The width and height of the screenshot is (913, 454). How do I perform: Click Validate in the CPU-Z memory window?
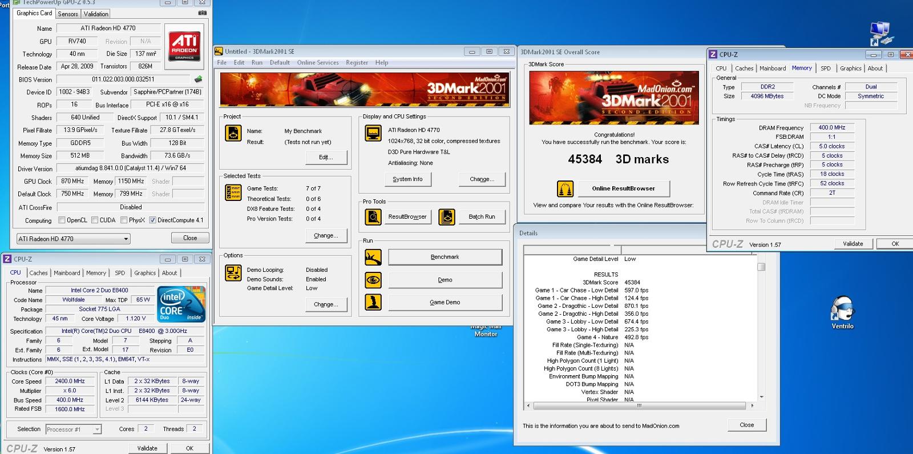point(853,244)
